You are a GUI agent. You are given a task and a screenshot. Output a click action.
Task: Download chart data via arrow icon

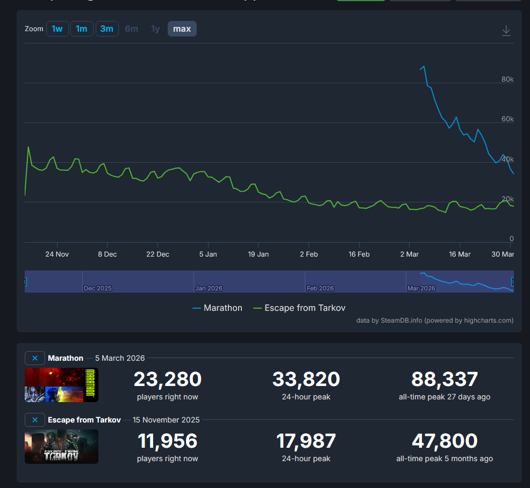coord(506,31)
